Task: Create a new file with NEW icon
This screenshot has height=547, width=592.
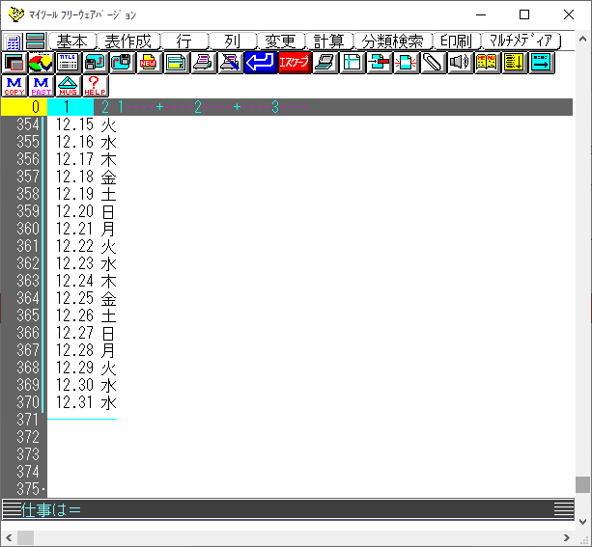Action: point(149,63)
